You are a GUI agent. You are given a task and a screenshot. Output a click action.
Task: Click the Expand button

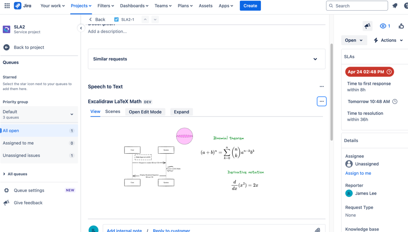[181, 112]
